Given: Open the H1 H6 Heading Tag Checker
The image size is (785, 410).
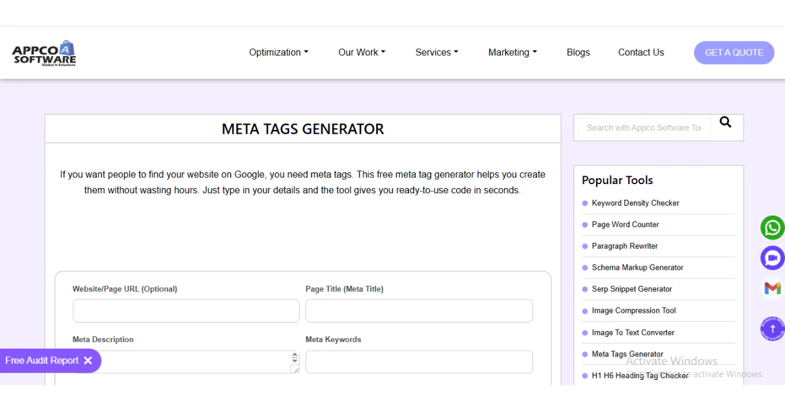Looking at the screenshot, I should click(640, 375).
